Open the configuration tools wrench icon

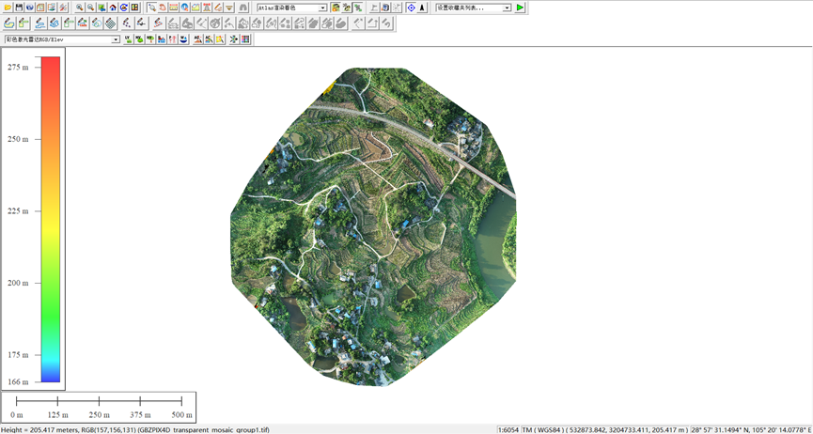63,8
